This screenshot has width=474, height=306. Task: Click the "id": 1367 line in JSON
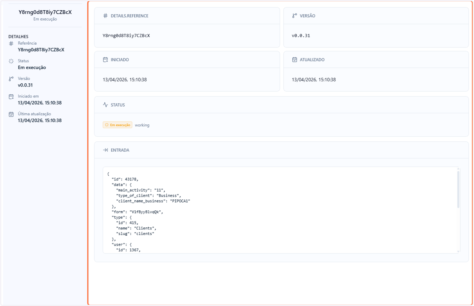click(x=128, y=250)
